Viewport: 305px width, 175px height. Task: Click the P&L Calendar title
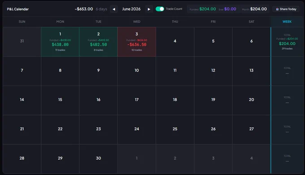(17, 9)
